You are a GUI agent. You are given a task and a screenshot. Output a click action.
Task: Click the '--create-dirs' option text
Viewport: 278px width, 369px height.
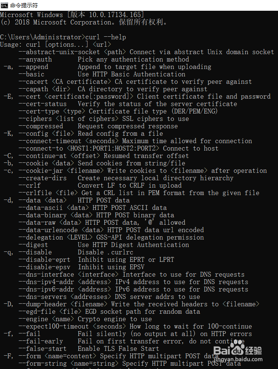pos(43,178)
